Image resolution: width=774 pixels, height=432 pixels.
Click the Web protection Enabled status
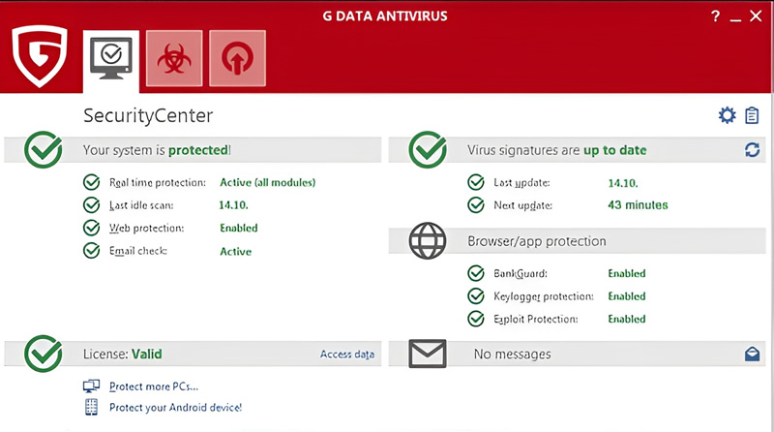click(239, 228)
